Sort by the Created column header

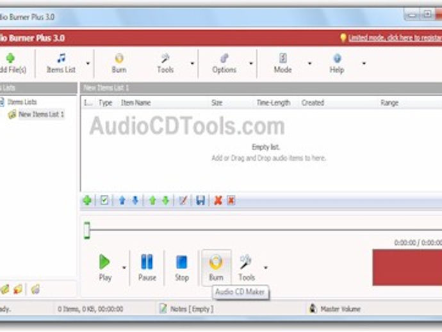coord(313,103)
